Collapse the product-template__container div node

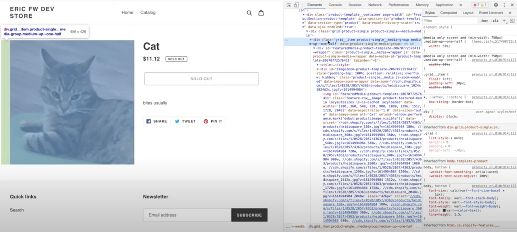(304, 15)
